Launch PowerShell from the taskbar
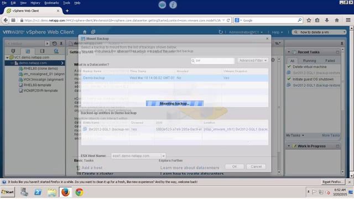354x199 pixels. (x=38, y=192)
